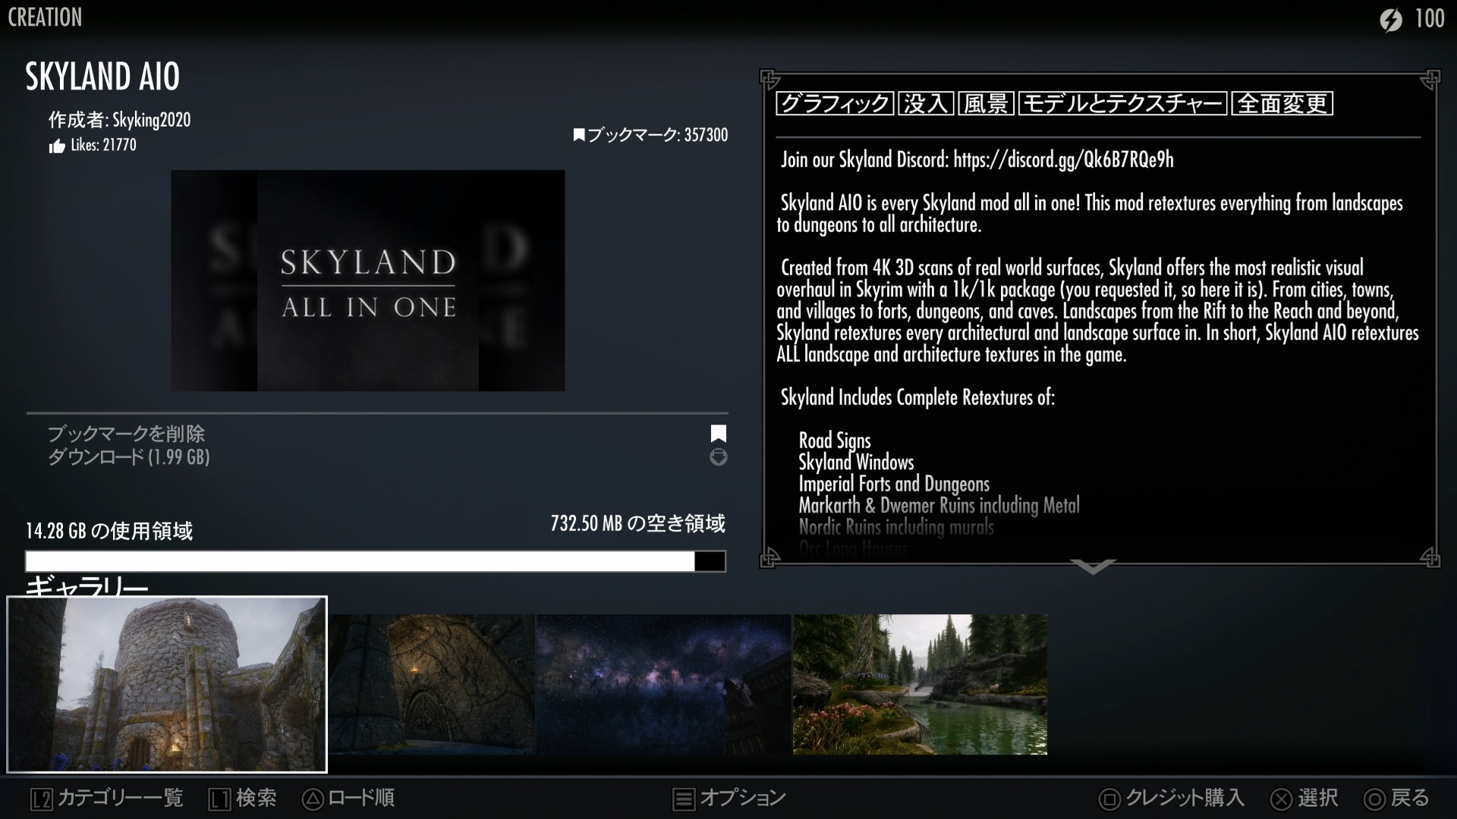Select the モデルとテクスチャー category tag
Image resolution: width=1457 pixels, height=819 pixels.
tap(1122, 104)
